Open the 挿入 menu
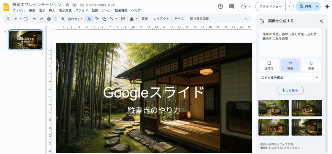332x154 pixels. tap(52, 10)
